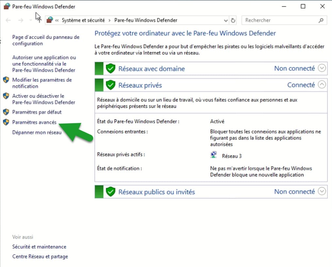Open Modifier les paramètres de notification
Screen dimensions: 332x267
tap(42, 83)
